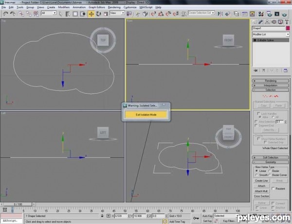Enable the Reorient checkbox
The image size is (292, 224).
point(273,189)
